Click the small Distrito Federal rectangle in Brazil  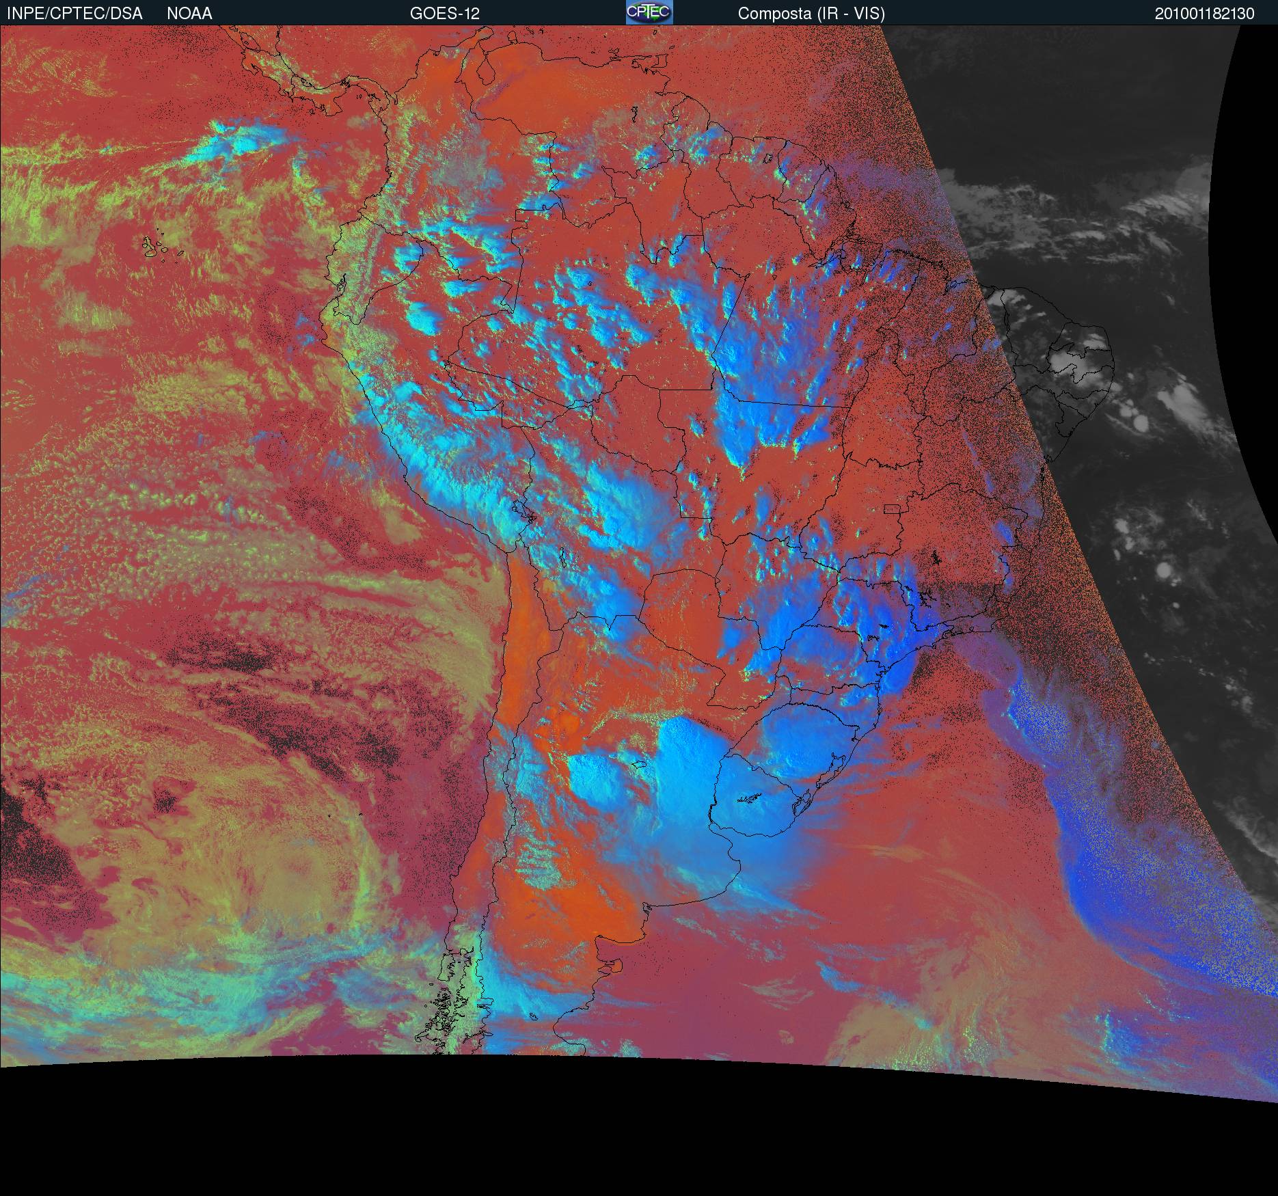[x=893, y=509]
